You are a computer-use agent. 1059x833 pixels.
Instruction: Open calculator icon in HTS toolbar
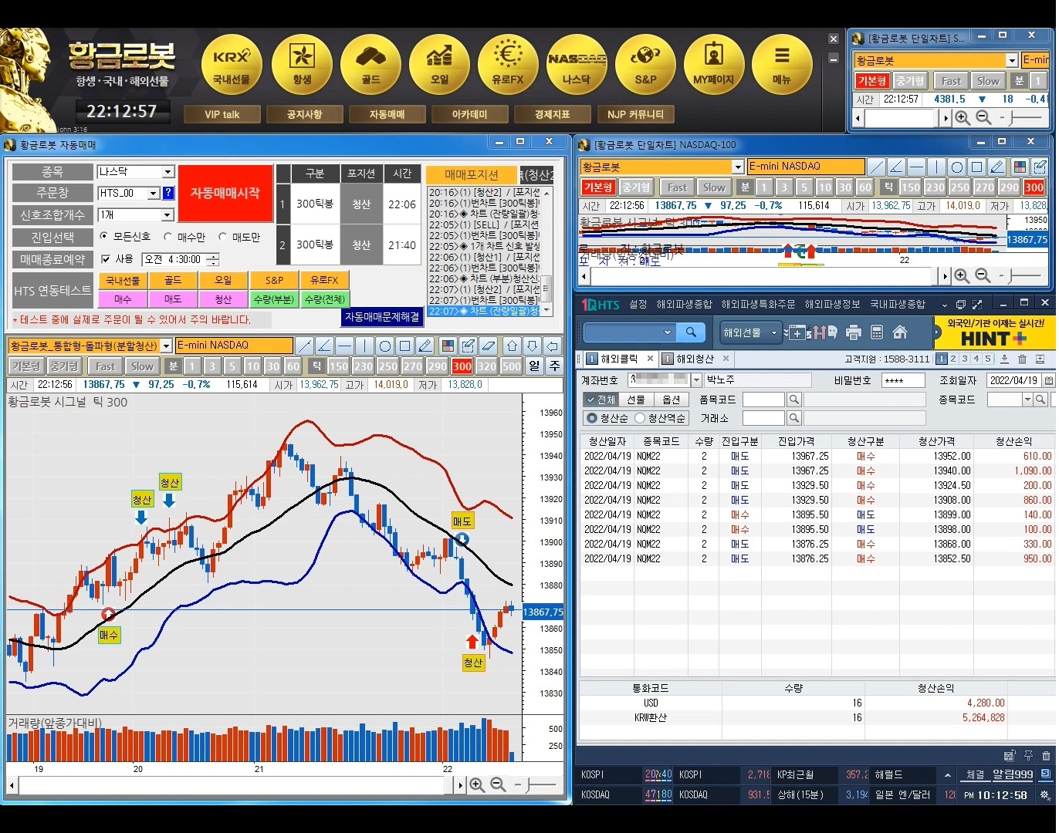coord(877,332)
